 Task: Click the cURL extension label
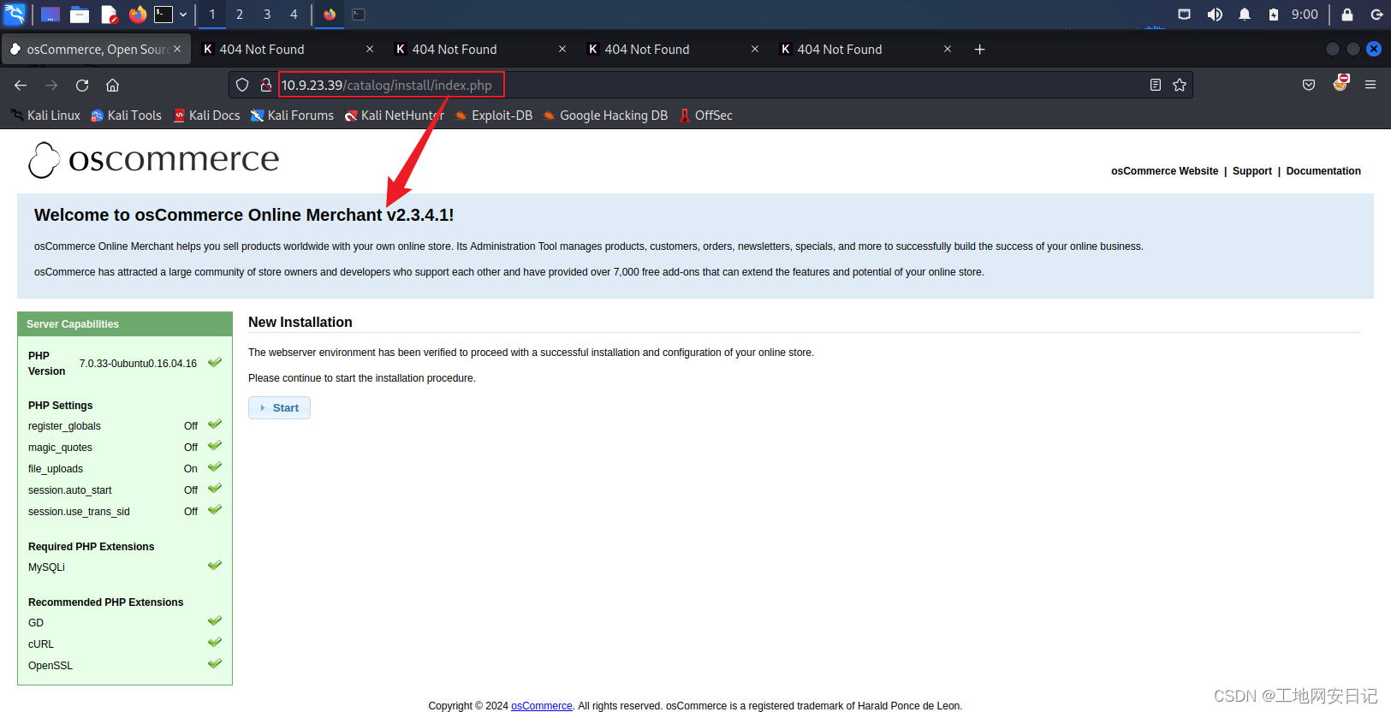[x=41, y=644]
